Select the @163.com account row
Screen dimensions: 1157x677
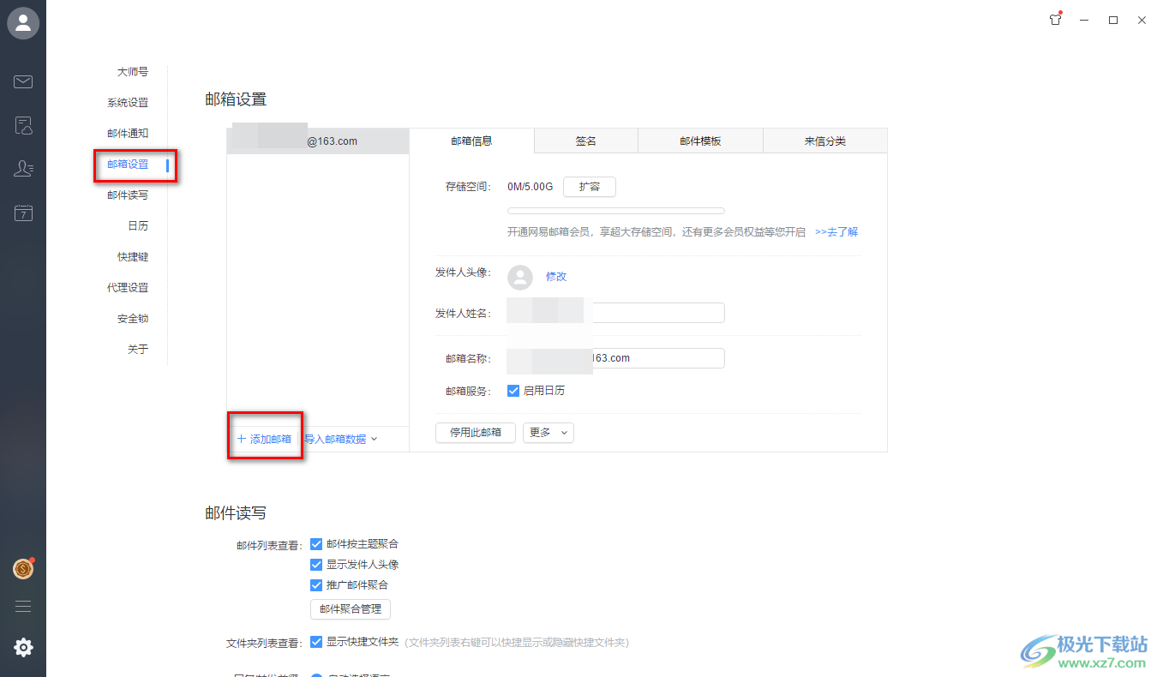[x=318, y=141]
